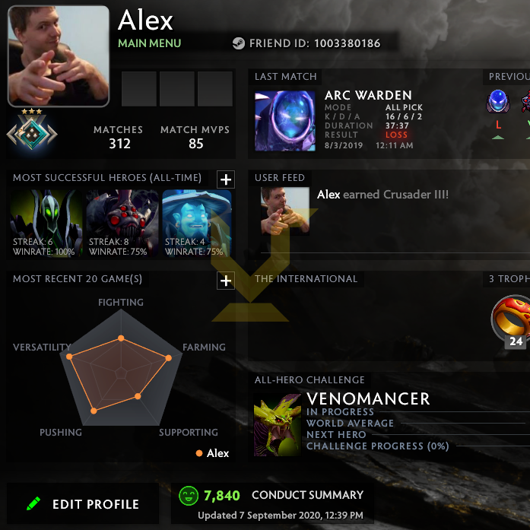Image resolution: width=530 pixels, height=530 pixels.
Task: Open the Conduct Summary link
Action: (x=307, y=495)
